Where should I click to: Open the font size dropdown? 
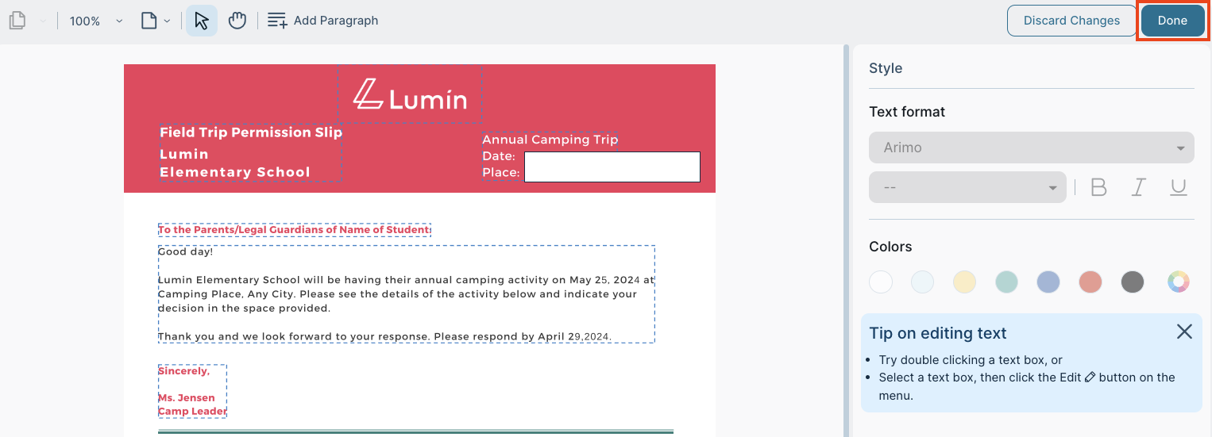(x=968, y=187)
